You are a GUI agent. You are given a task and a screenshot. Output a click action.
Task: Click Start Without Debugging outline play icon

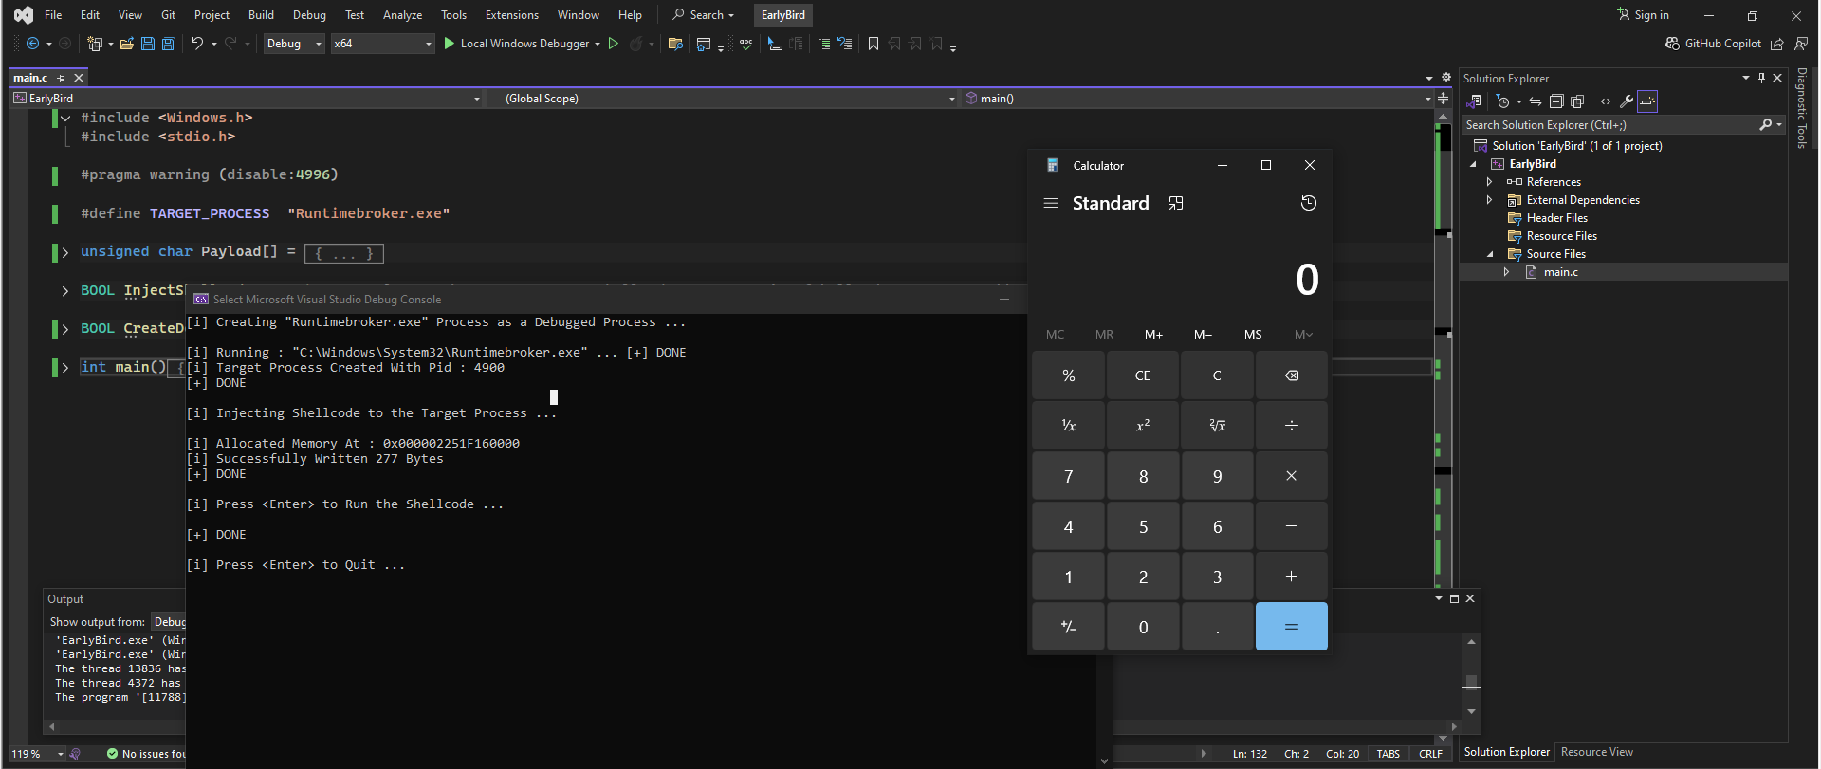(x=614, y=44)
